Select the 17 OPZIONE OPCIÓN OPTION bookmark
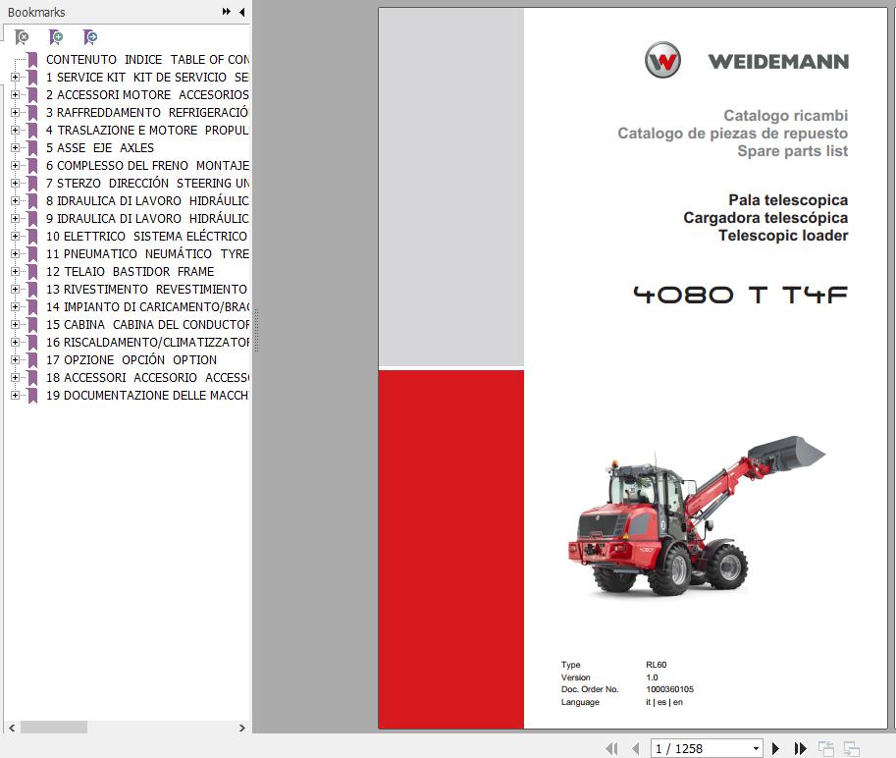Viewport: 896px width, 758px height. tap(132, 360)
